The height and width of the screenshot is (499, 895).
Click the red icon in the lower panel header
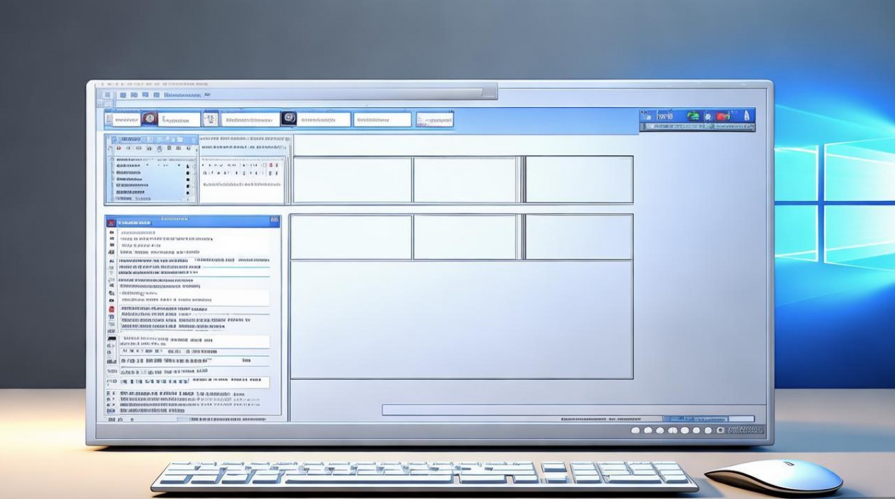[x=111, y=222]
